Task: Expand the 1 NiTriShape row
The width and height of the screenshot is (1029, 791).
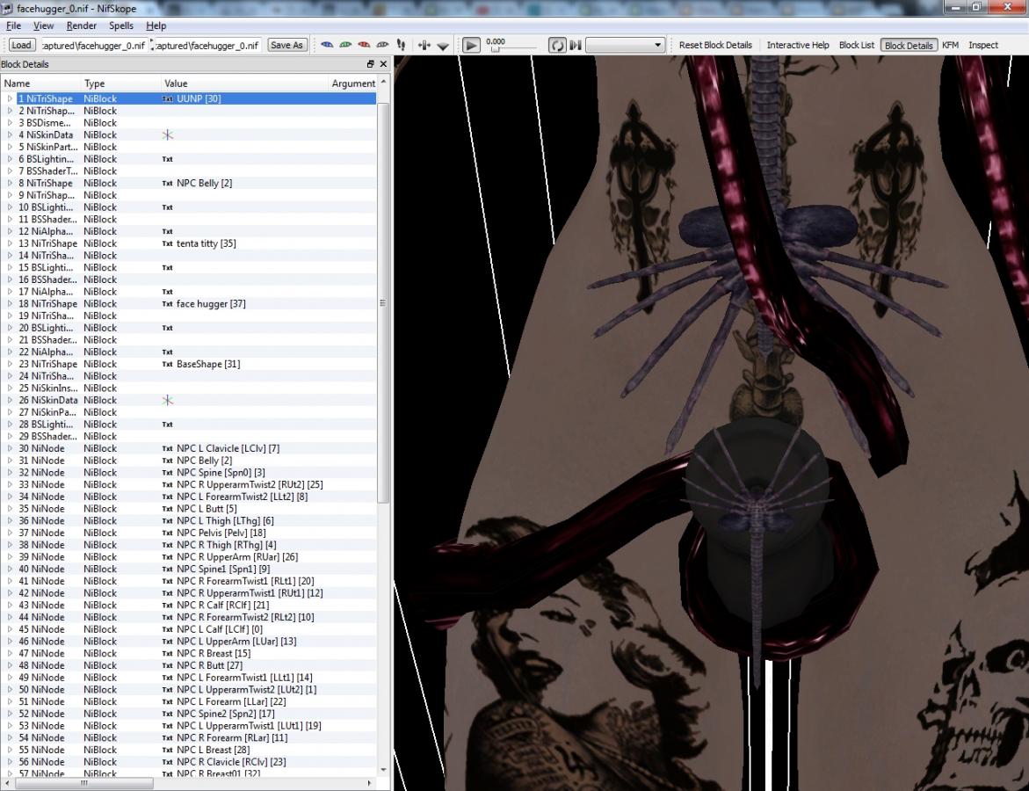Action: pyautogui.click(x=9, y=98)
